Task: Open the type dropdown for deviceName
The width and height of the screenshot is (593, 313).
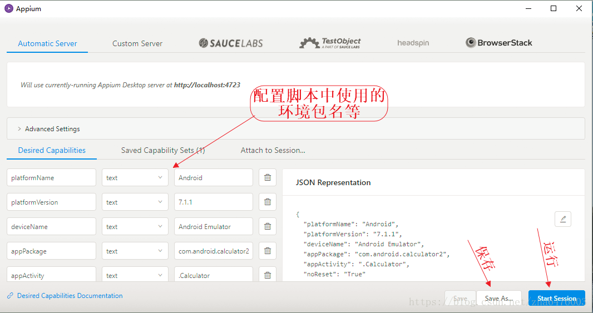Action: point(135,226)
